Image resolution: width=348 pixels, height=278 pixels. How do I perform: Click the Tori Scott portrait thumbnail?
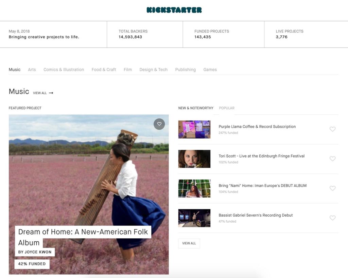point(194,159)
